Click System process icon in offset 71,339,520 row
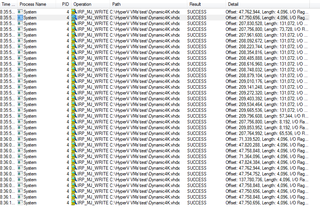 click(20, 139)
